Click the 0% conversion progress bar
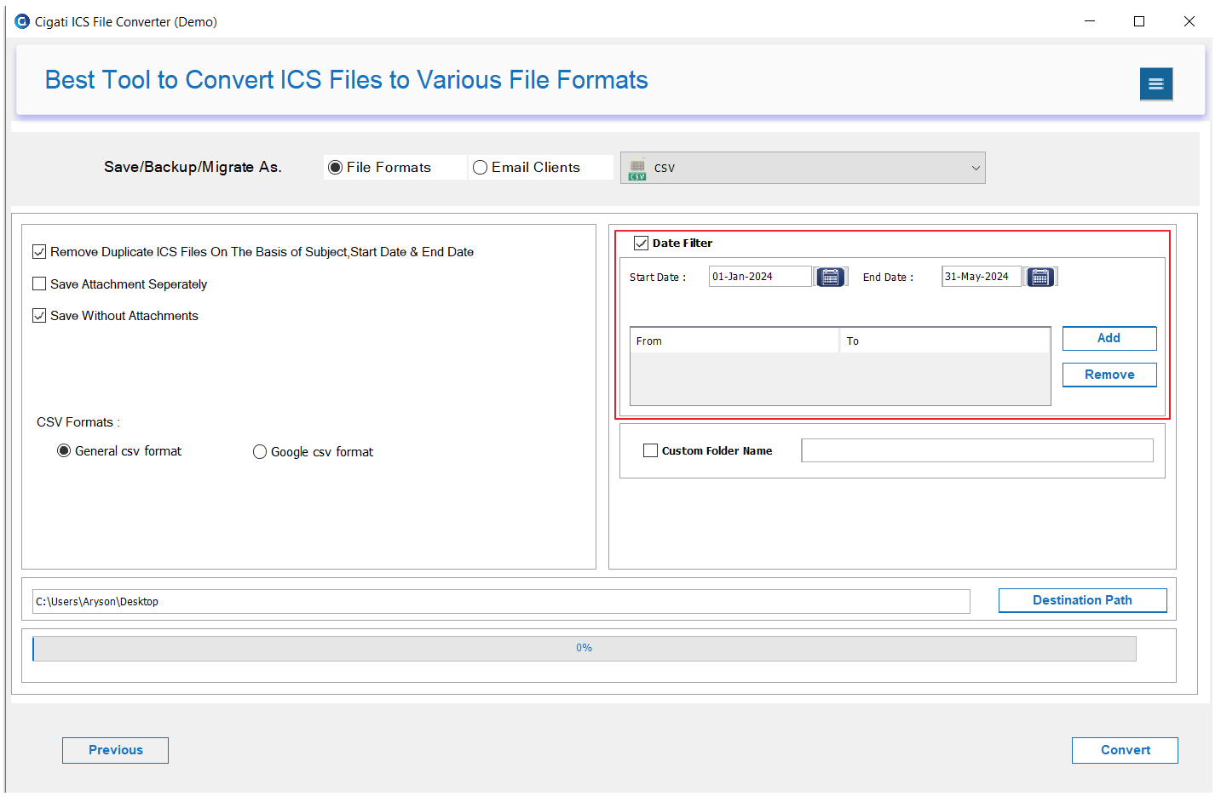 pos(585,648)
